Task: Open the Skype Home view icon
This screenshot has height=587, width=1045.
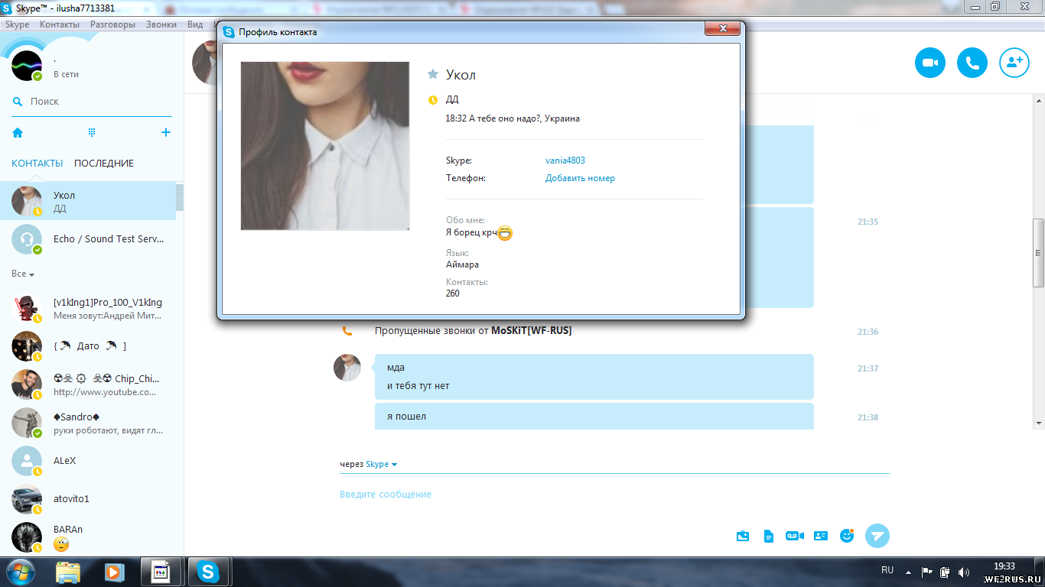Action: coord(18,132)
